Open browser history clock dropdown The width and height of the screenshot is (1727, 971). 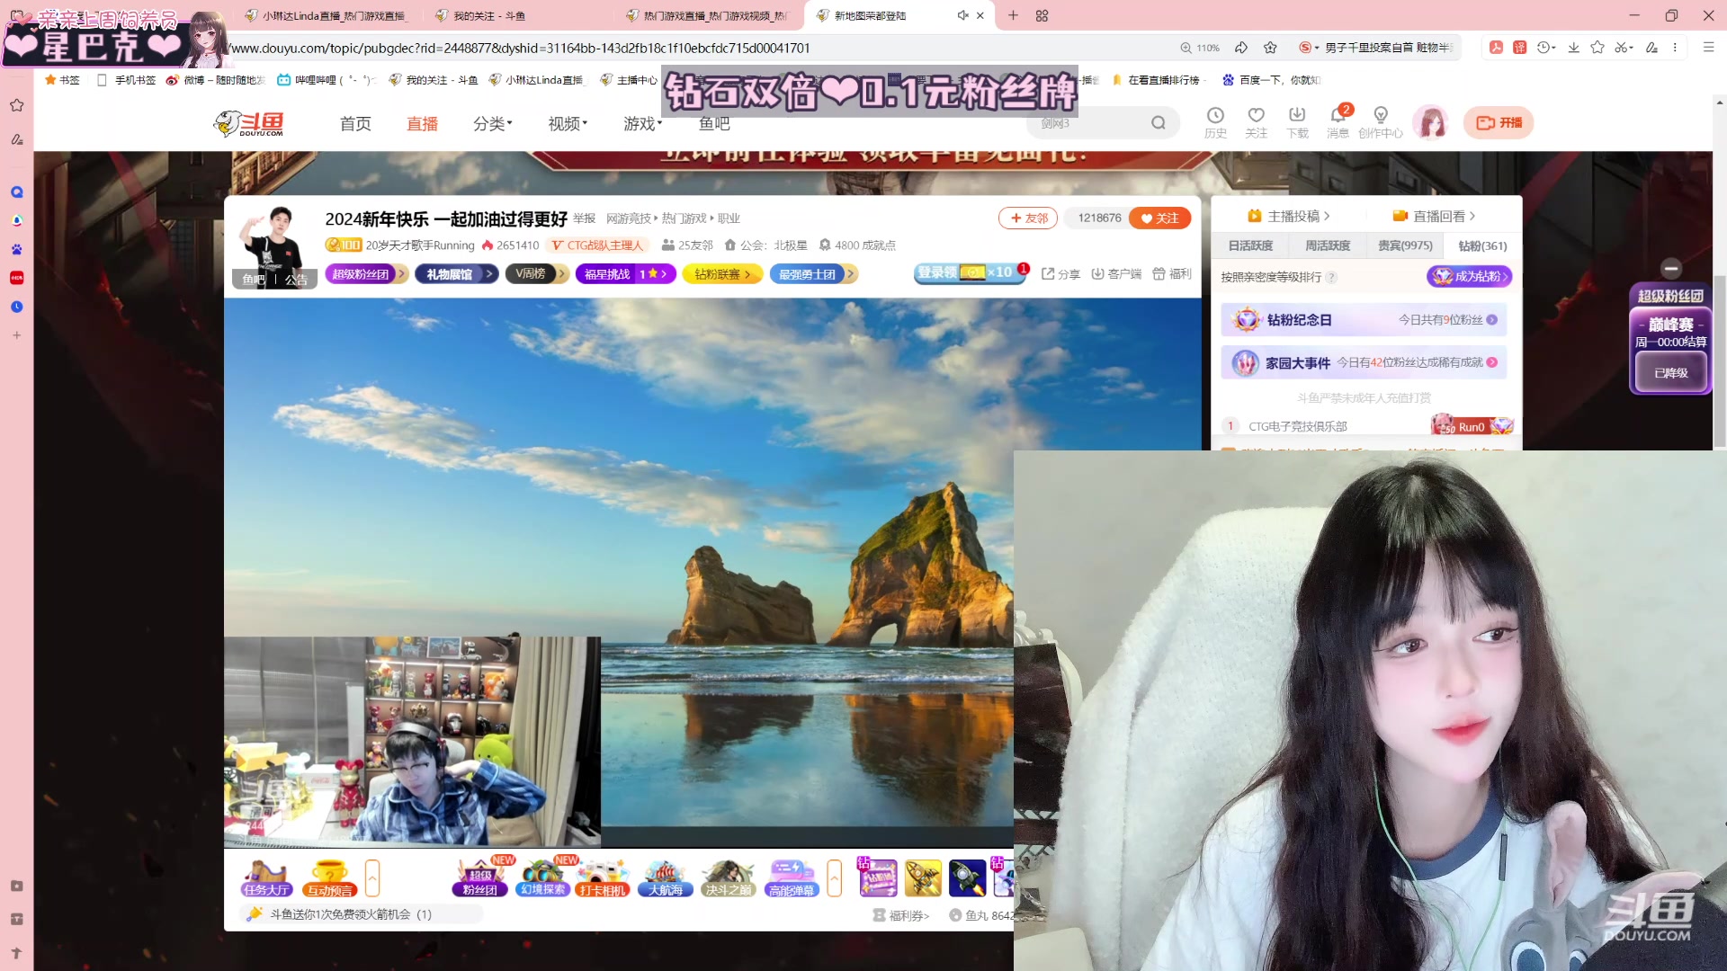pos(1546,48)
